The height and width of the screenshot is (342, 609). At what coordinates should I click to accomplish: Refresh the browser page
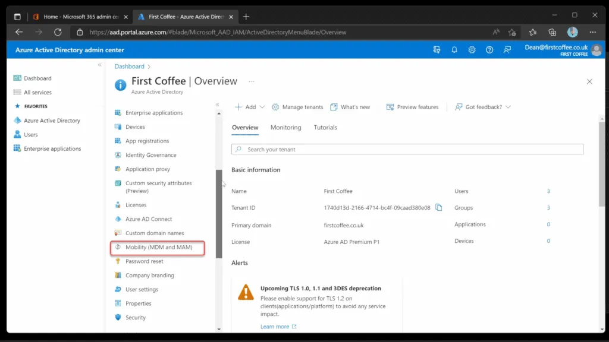tap(58, 32)
